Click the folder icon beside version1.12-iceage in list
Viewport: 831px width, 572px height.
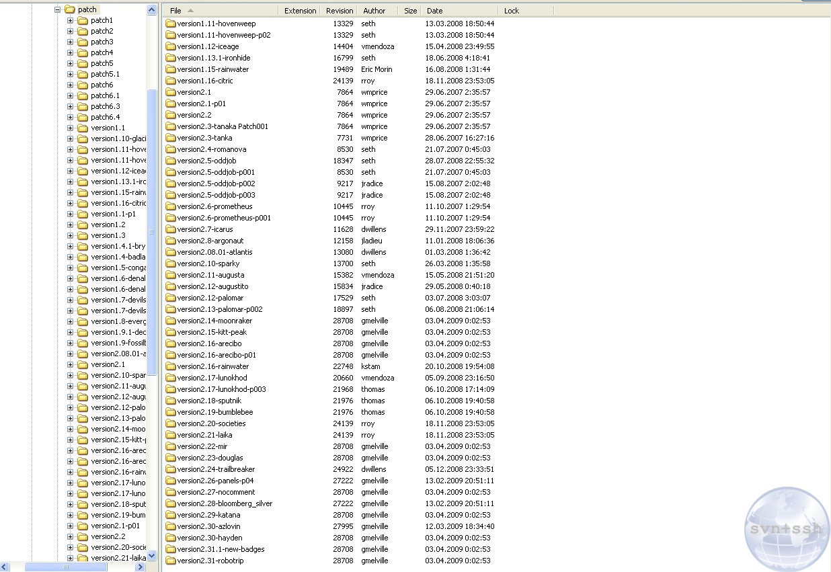[171, 46]
